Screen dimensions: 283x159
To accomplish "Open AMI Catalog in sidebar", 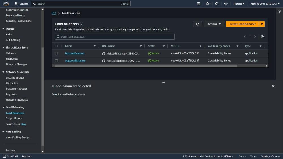I will point(13,40).
